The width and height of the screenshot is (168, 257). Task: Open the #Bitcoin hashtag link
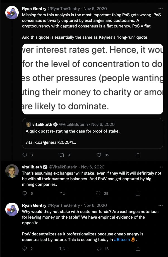[122, 240]
